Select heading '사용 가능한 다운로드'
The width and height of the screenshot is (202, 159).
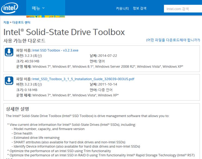coord(24,41)
